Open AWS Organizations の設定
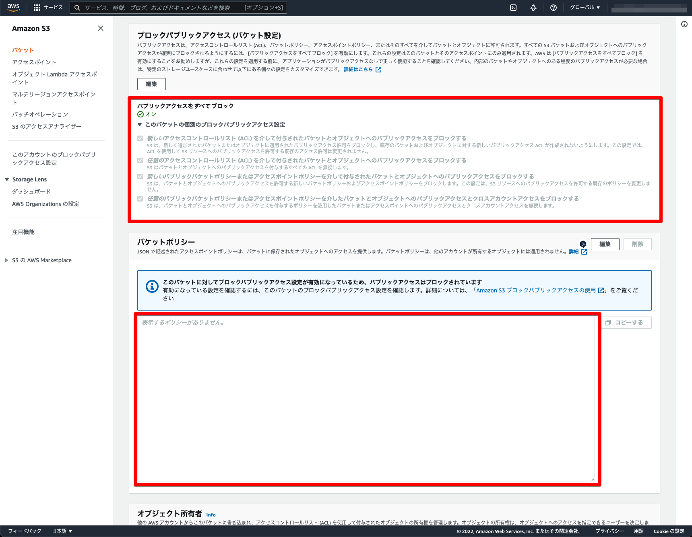The height and width of the screenshot is (537, 692). [45, 204]
